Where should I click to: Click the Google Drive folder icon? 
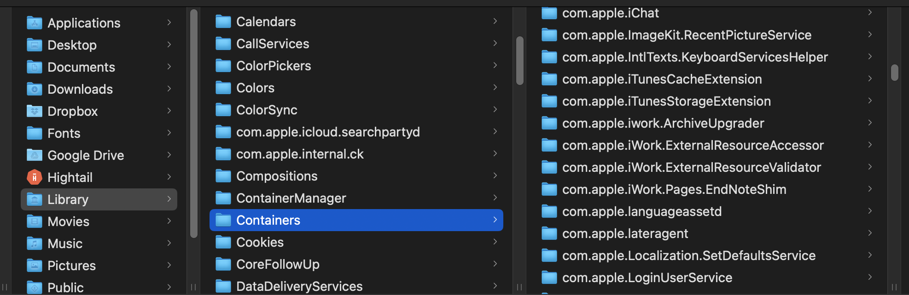click(35, 155)
